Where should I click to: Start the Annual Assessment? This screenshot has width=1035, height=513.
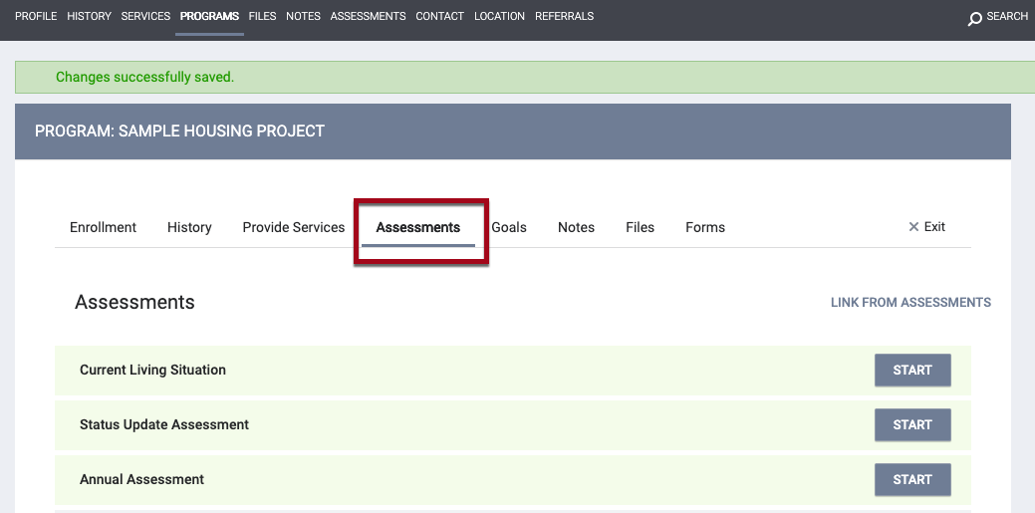point(912,479)
